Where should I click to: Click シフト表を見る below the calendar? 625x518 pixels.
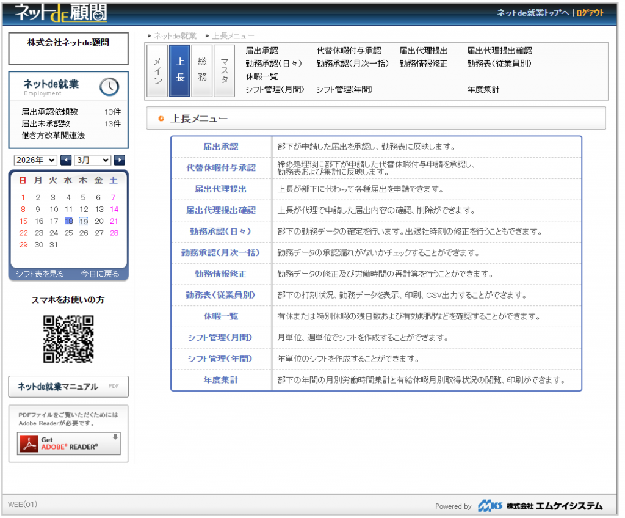40,274
